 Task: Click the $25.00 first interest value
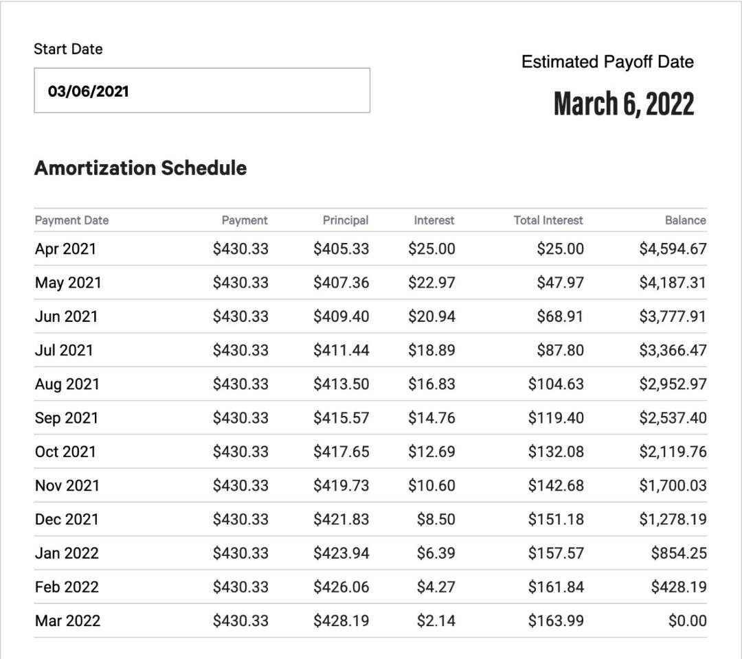432,248
